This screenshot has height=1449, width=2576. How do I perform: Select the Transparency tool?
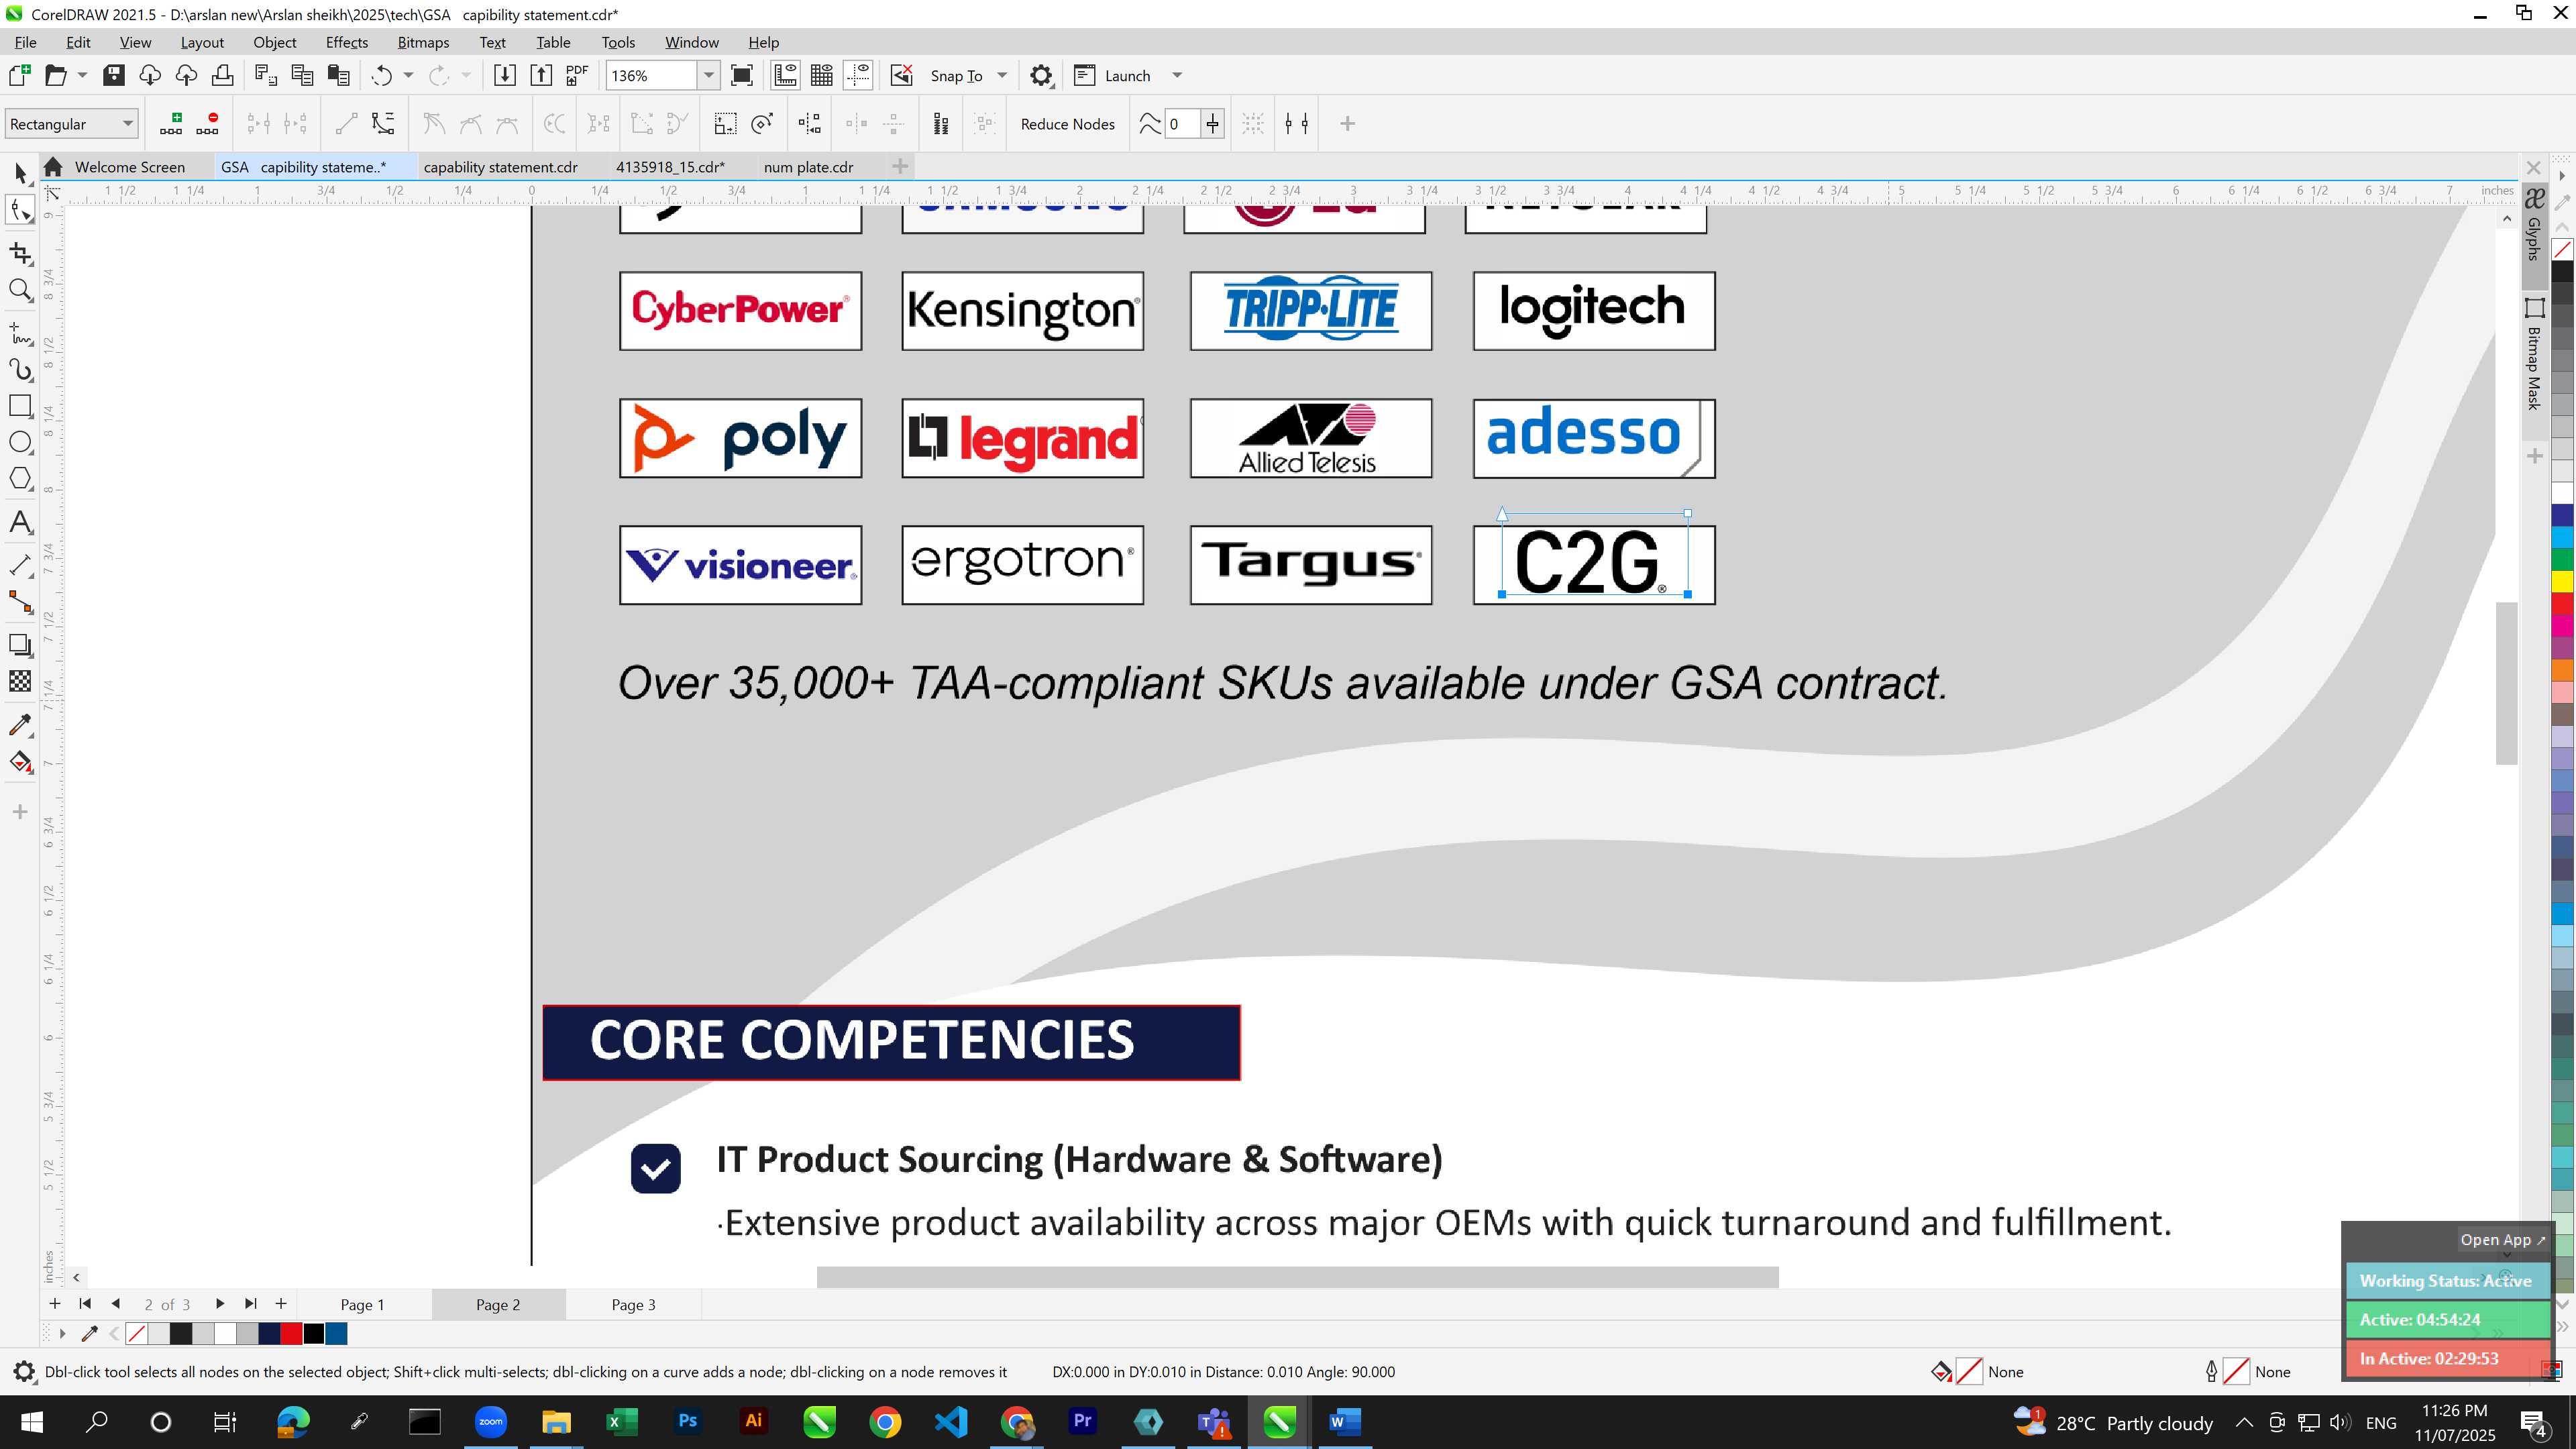[20, 681]
